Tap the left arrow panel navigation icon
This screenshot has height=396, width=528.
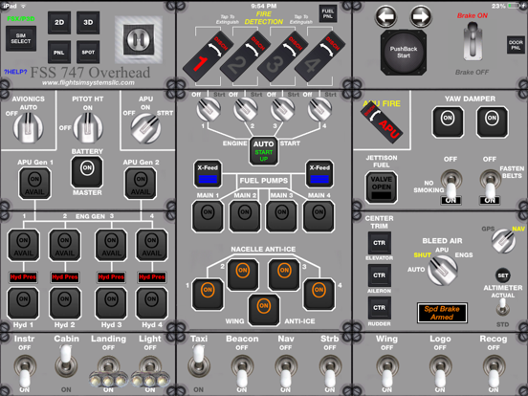(385, 16)
